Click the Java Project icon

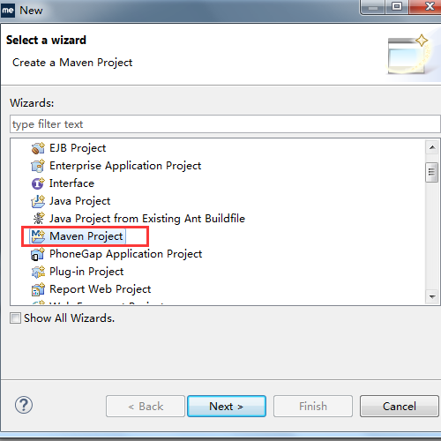38,201
